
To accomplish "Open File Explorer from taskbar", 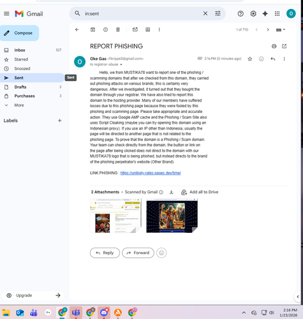I will click(6, 313).
